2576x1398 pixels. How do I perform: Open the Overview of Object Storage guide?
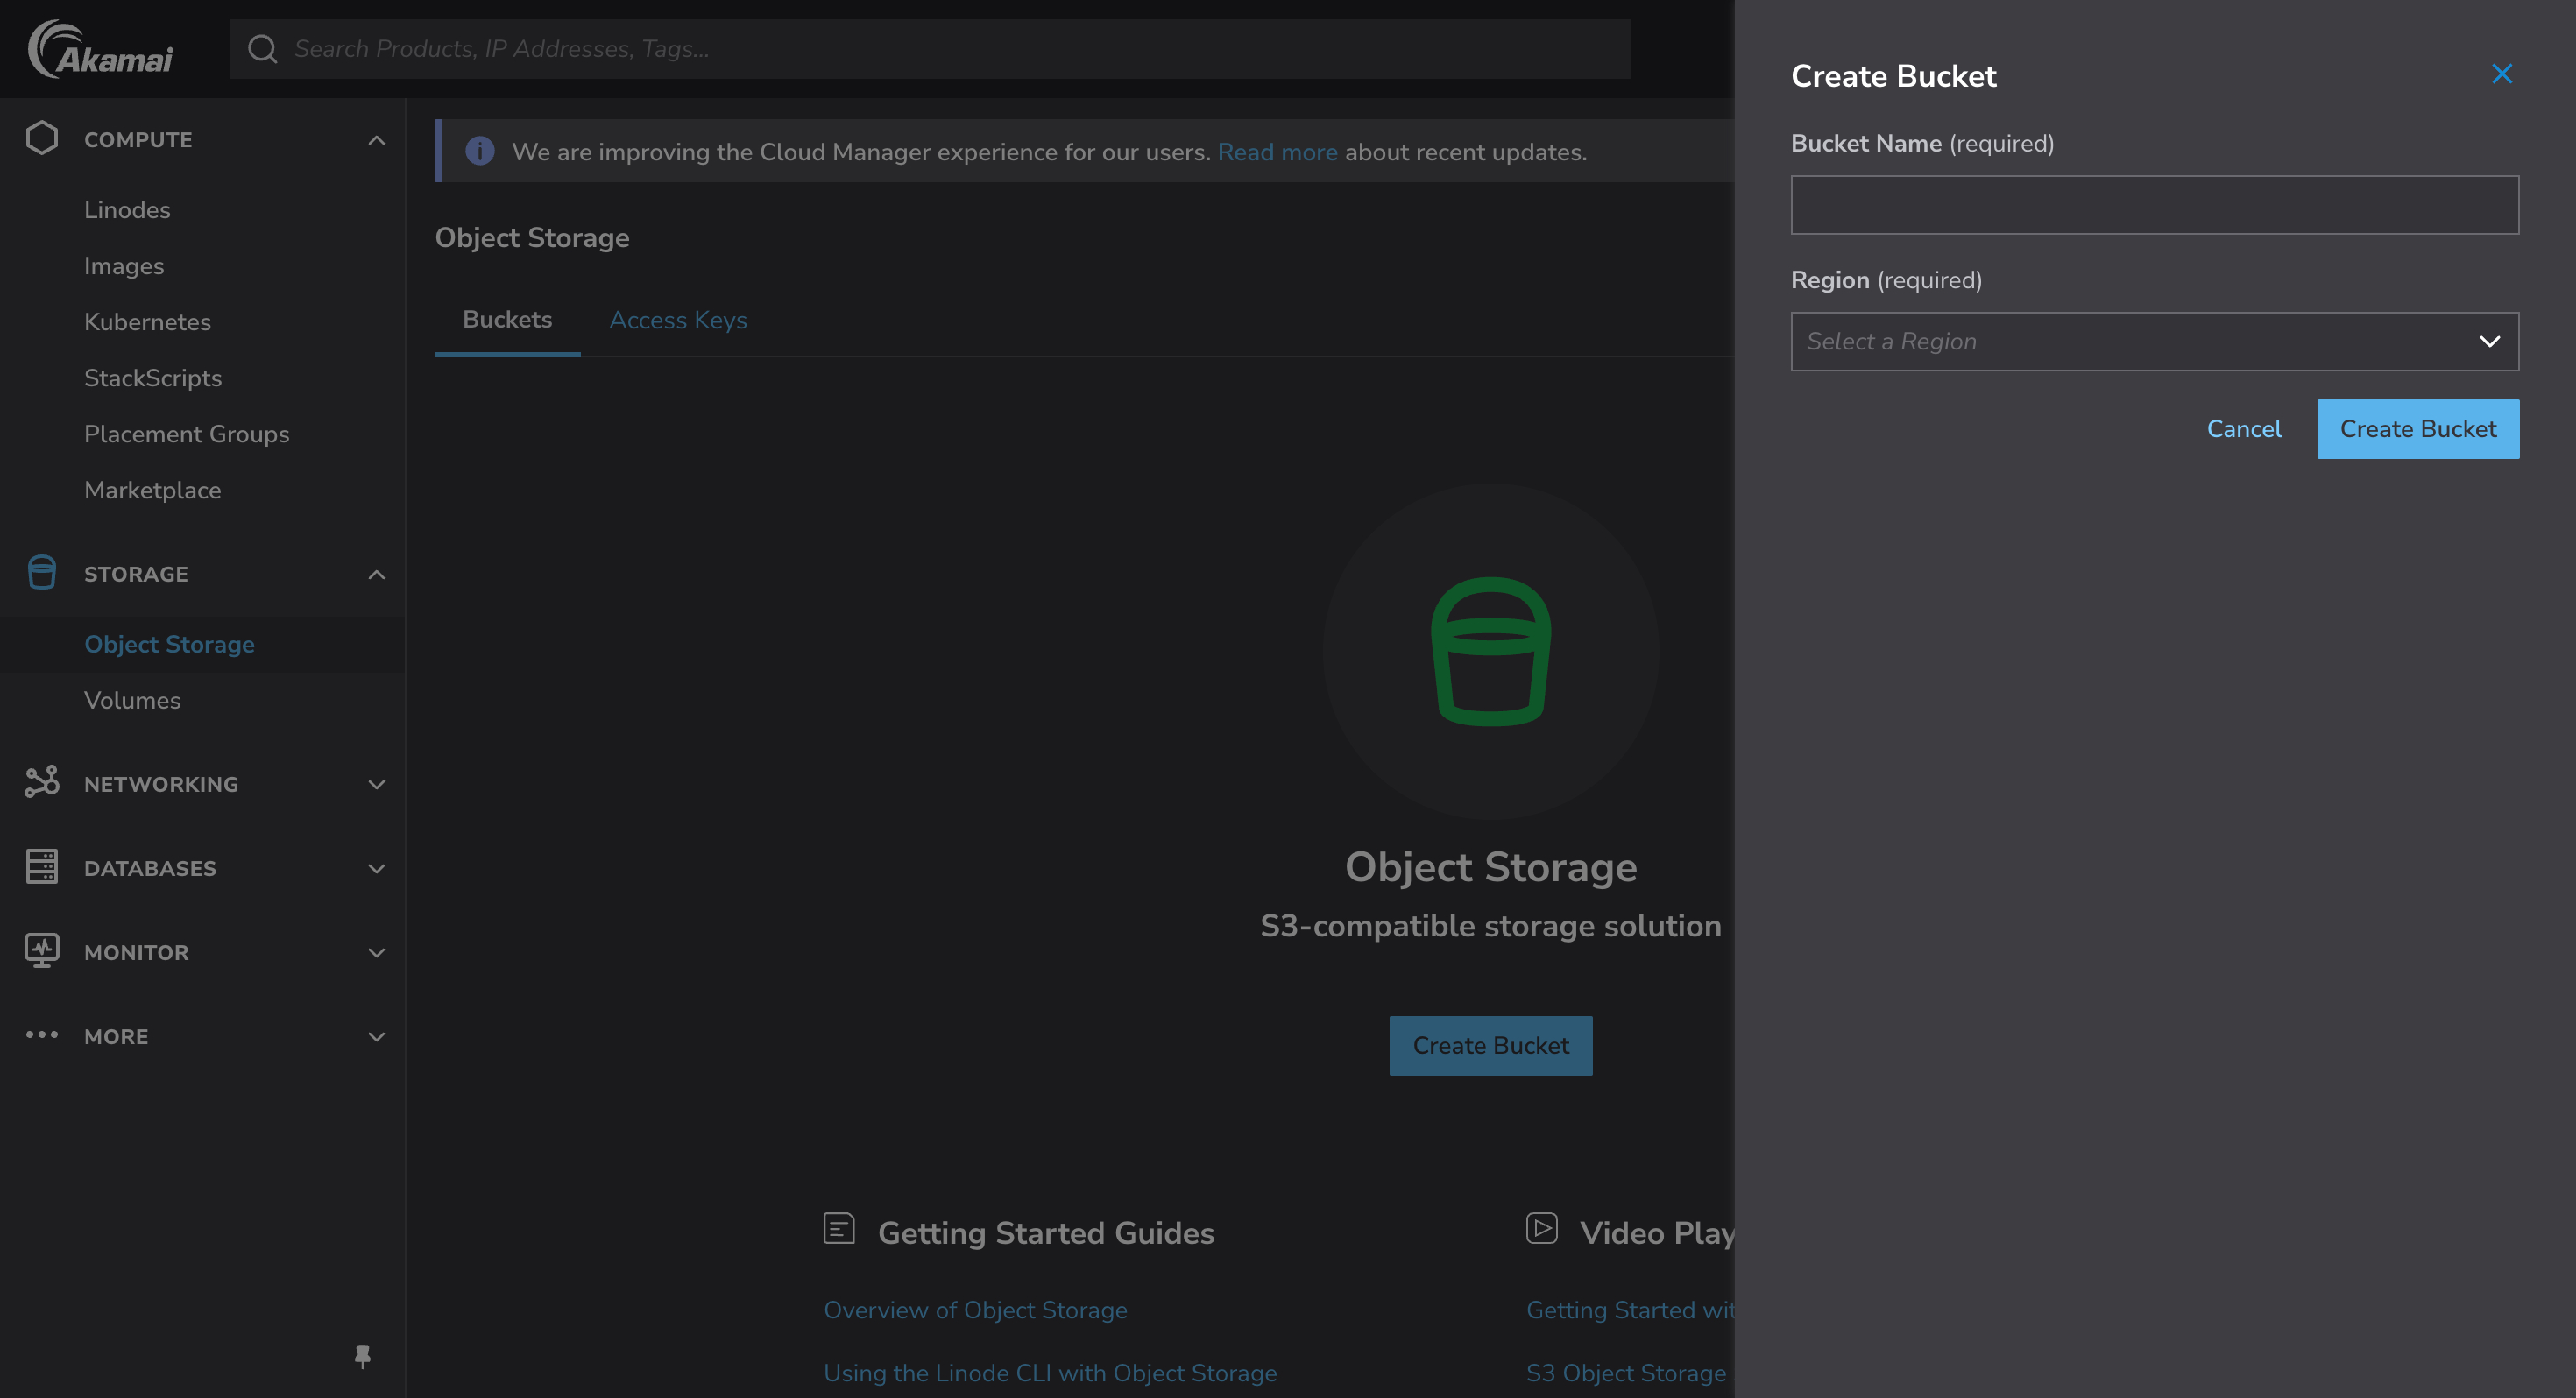point(975,1310)
